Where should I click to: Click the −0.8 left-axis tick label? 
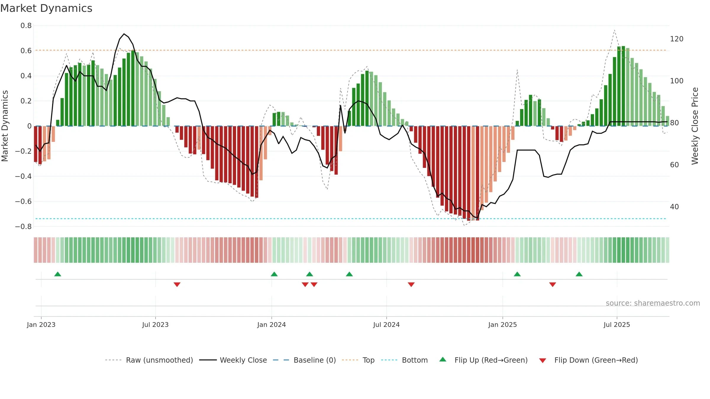click(x=23, y=227)
